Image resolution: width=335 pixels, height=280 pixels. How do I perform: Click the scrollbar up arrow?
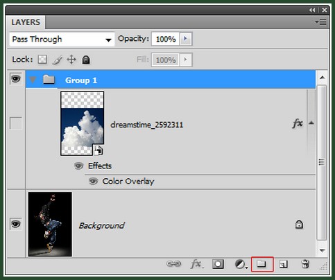[323, 78]
